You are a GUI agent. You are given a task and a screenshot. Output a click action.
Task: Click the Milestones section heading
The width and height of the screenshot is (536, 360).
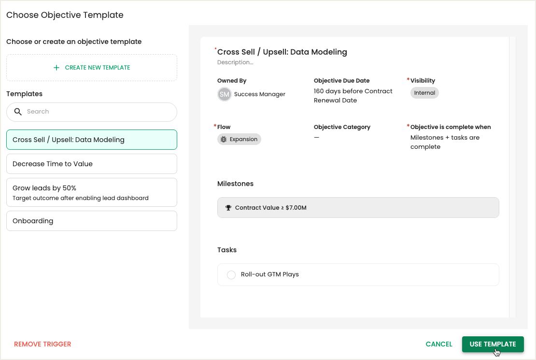(235, 184)
